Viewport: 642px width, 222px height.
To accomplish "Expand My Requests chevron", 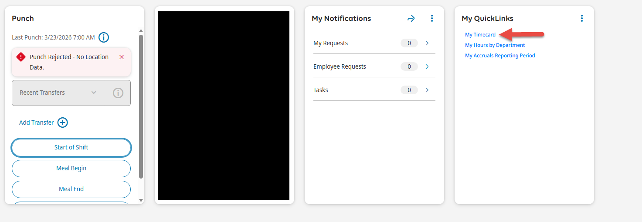I will click(x=427, y=43).
